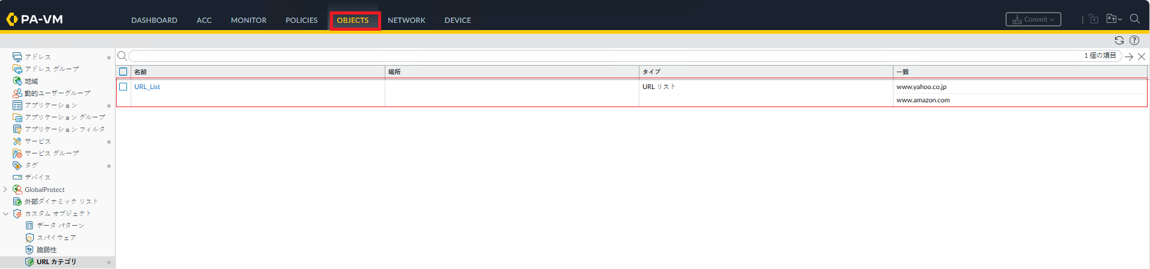Click the search magnifier icon in the top bar
Viewport: 1150px width, 269px height.
(1135, 19)
